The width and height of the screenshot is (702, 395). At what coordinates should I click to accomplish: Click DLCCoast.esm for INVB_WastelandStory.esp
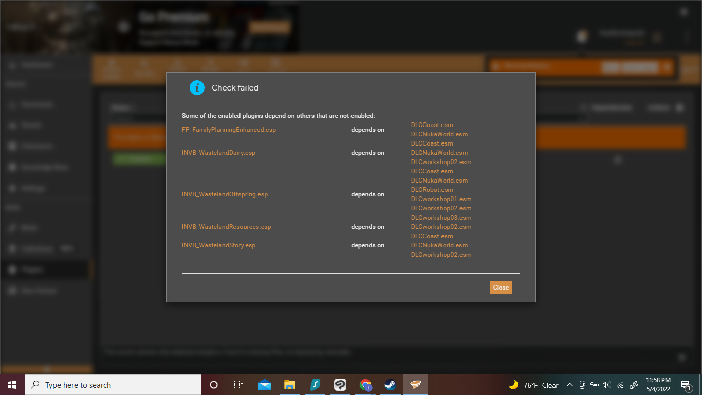(x=432, y=236)
